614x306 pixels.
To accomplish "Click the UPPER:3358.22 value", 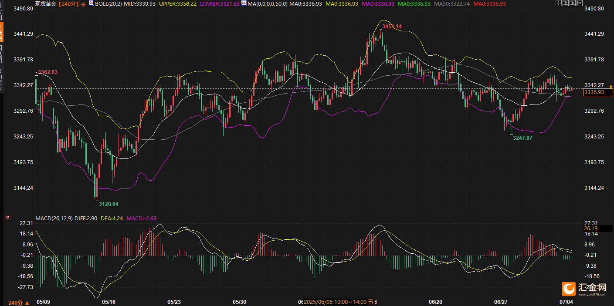I will tap(177, 3).
